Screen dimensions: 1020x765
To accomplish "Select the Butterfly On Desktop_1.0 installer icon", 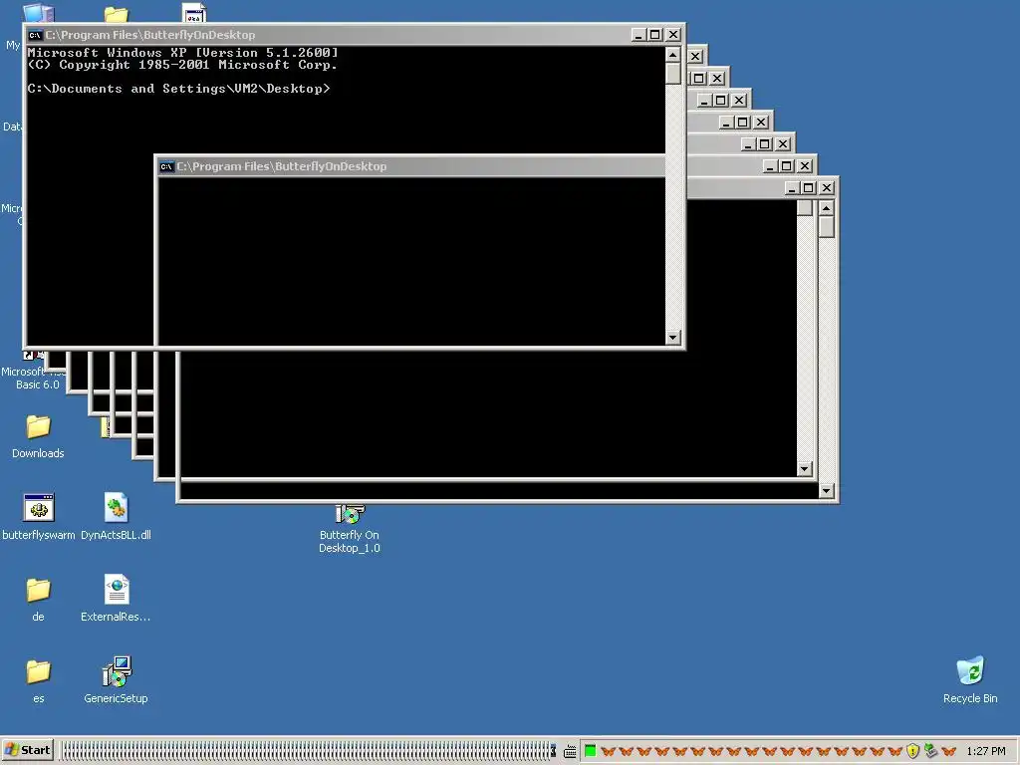I will (x=350, y=514).
